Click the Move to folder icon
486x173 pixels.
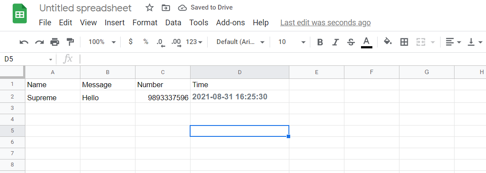(x=166, y=8)
